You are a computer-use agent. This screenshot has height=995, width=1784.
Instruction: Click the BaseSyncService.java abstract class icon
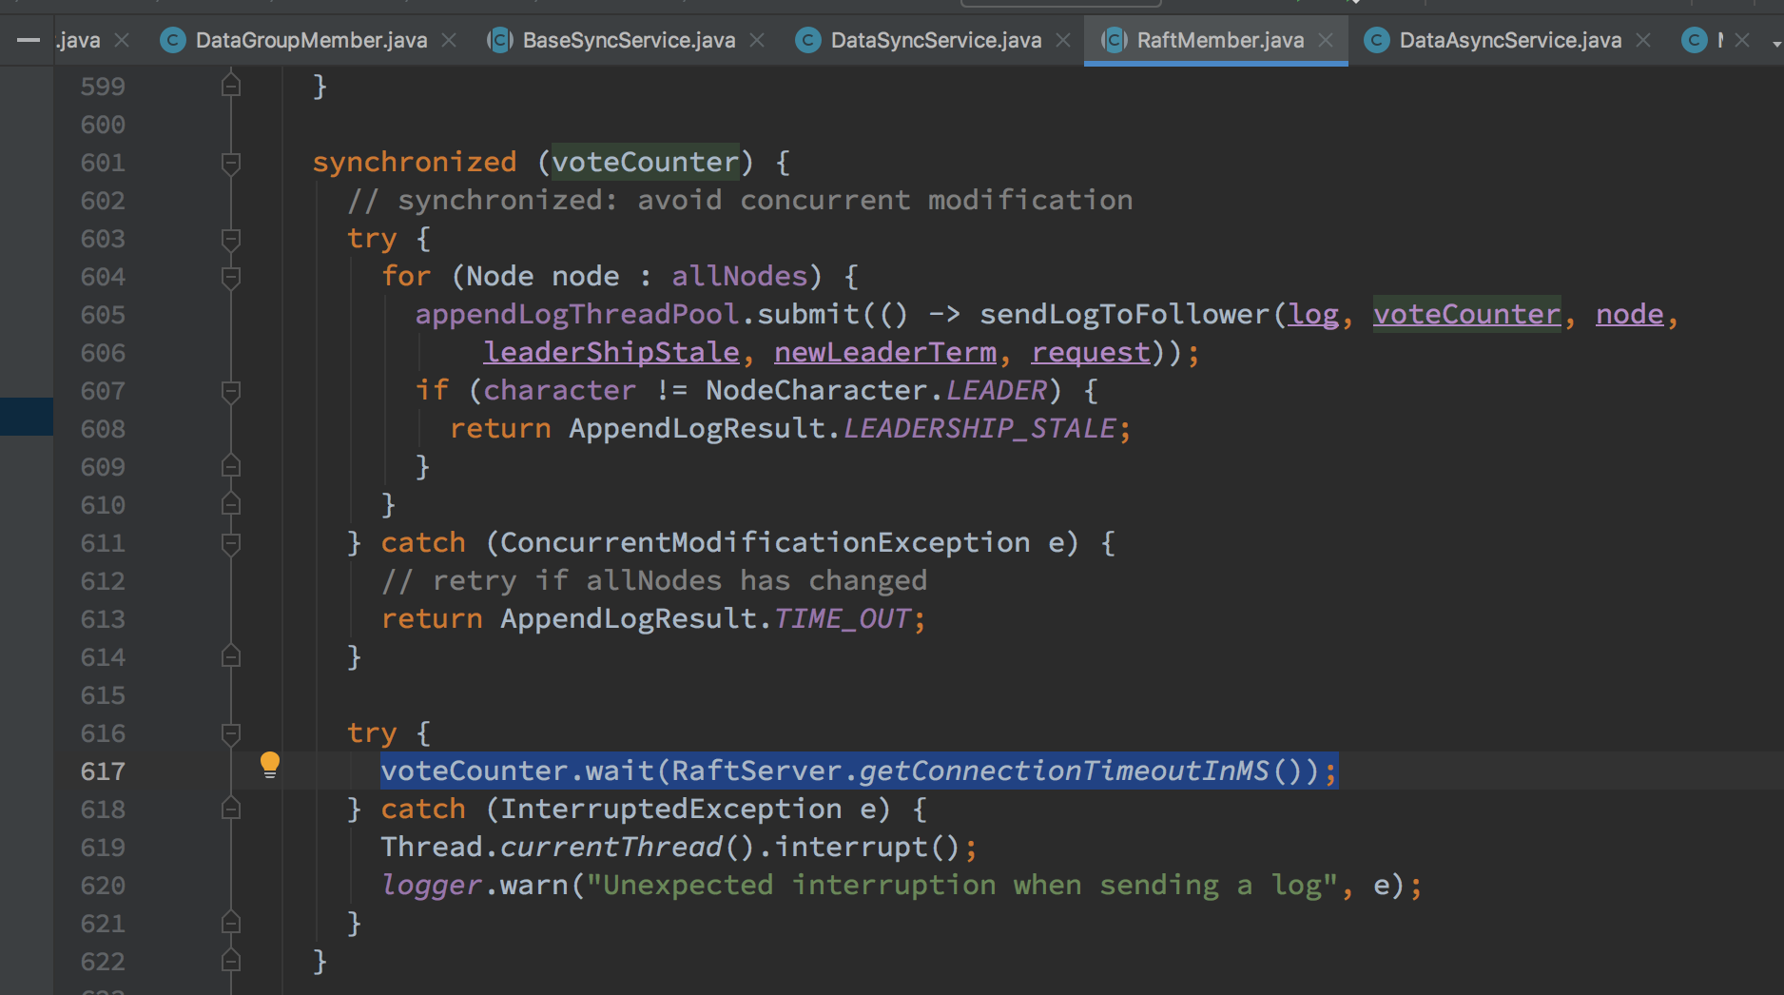(500, 40)
